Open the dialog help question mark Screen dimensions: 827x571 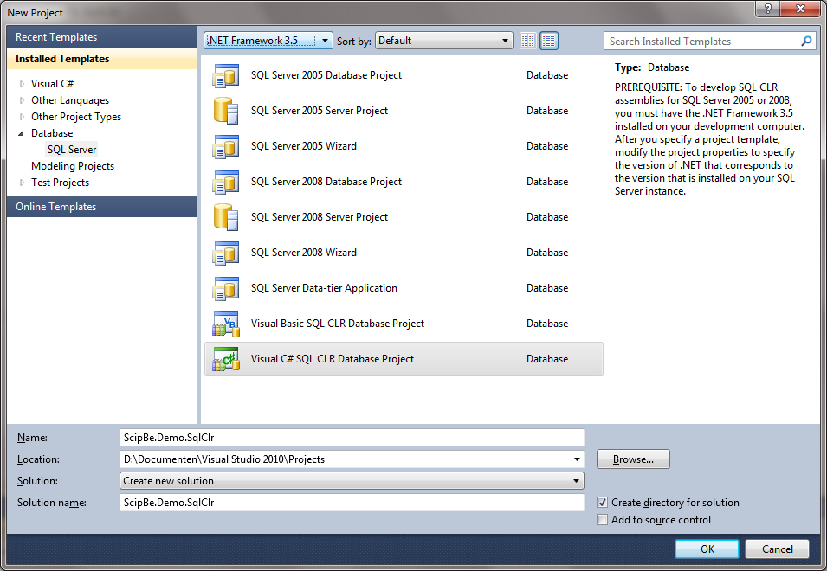(768, 9)
